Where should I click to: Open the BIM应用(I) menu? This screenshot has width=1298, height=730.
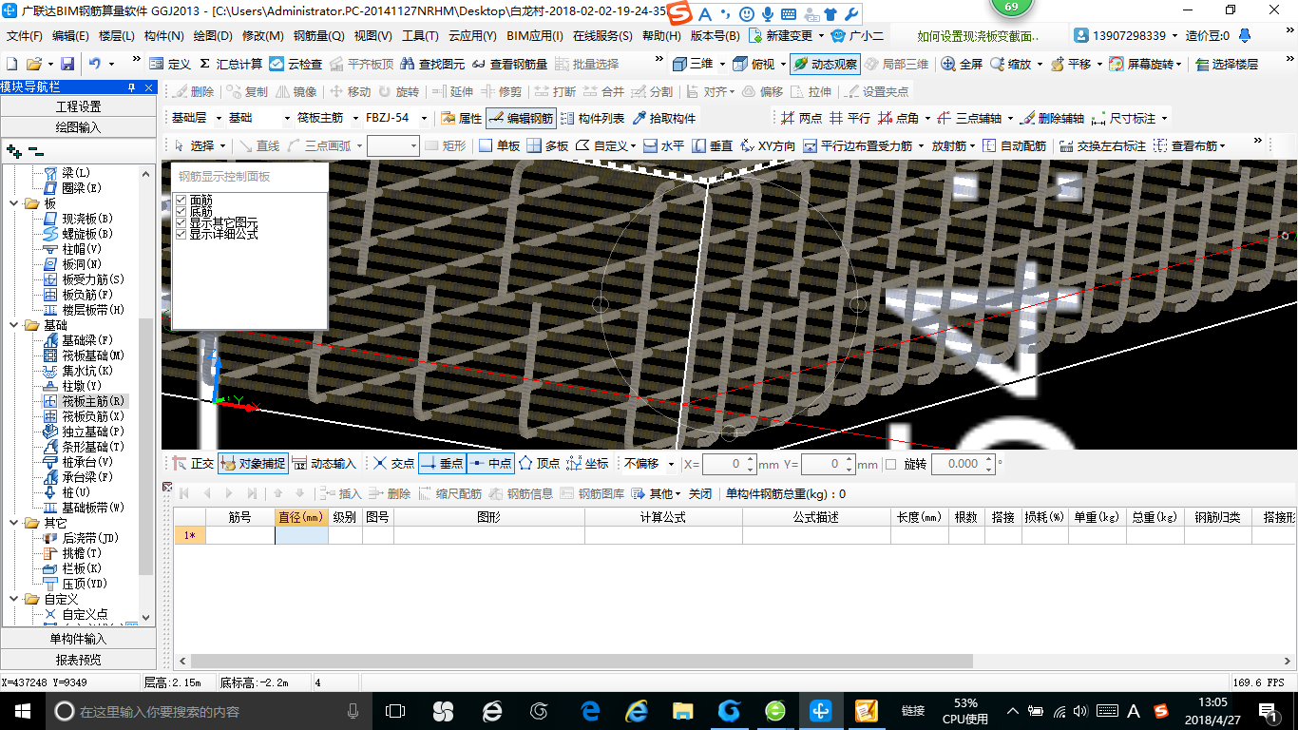coord(535,36)
